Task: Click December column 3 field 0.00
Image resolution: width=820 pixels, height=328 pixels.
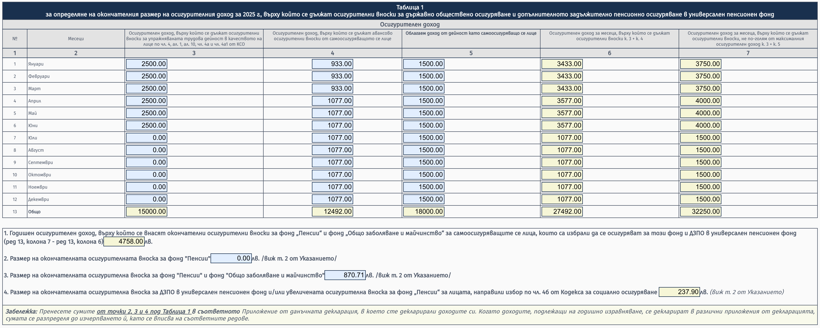Action: (146, 199)
